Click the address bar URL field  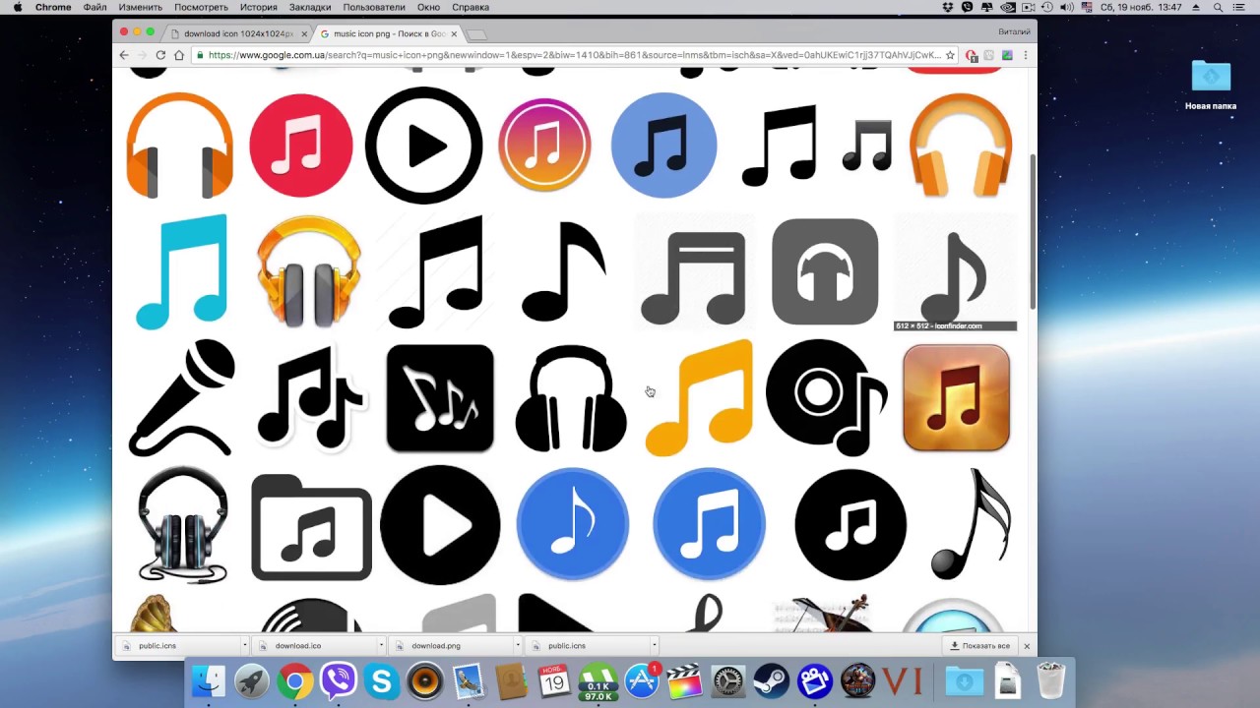coord(574,55)
